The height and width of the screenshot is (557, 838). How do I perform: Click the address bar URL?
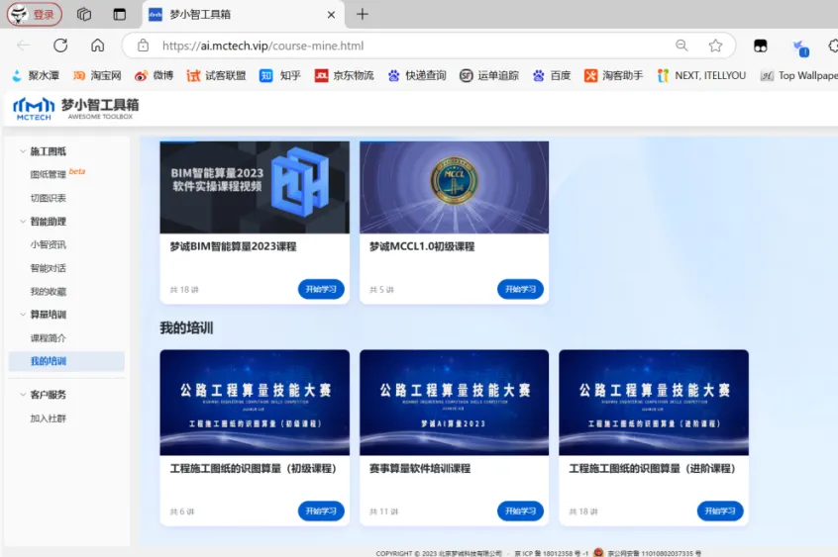coord(262,46)
